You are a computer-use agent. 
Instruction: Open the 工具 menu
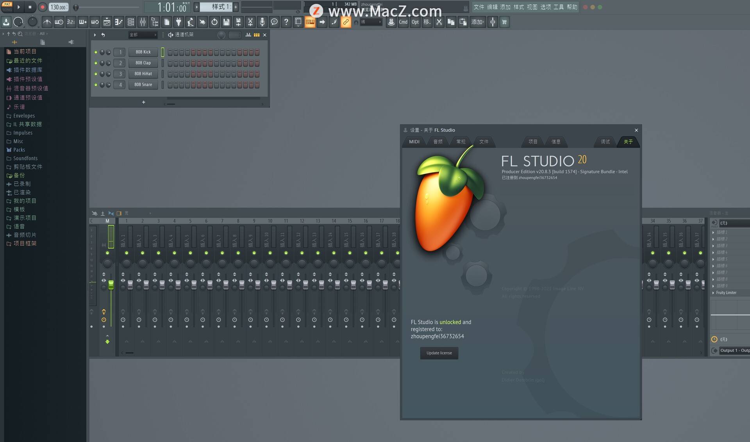(559, 7)
